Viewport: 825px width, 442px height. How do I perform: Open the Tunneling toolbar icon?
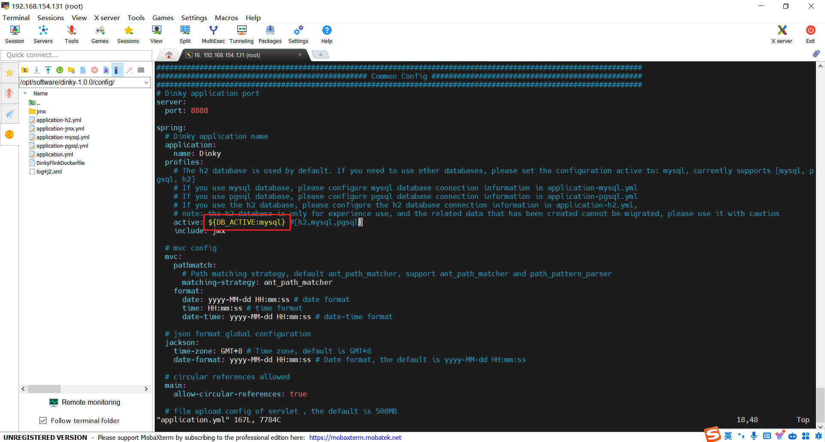tap(241, 34)
